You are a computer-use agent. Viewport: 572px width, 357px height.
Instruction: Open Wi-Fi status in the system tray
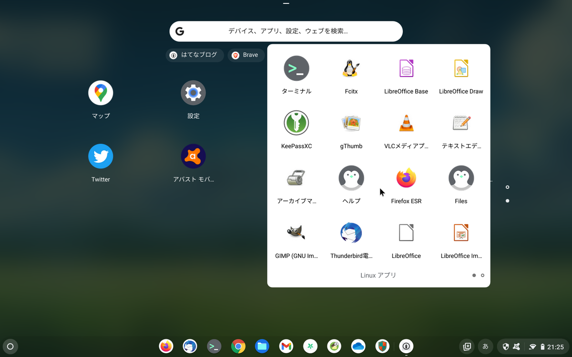[532, 347]
